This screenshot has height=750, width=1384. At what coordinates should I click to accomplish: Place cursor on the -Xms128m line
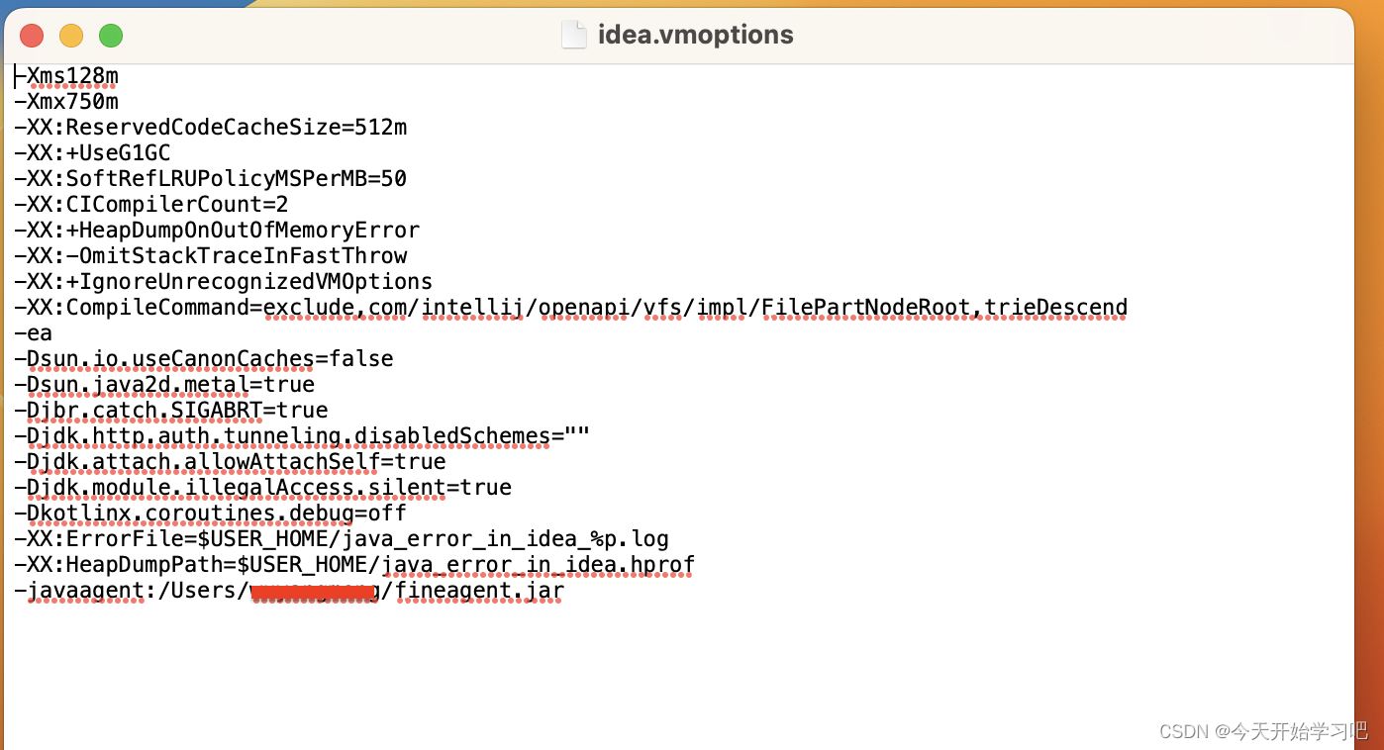tap(66, 76)
